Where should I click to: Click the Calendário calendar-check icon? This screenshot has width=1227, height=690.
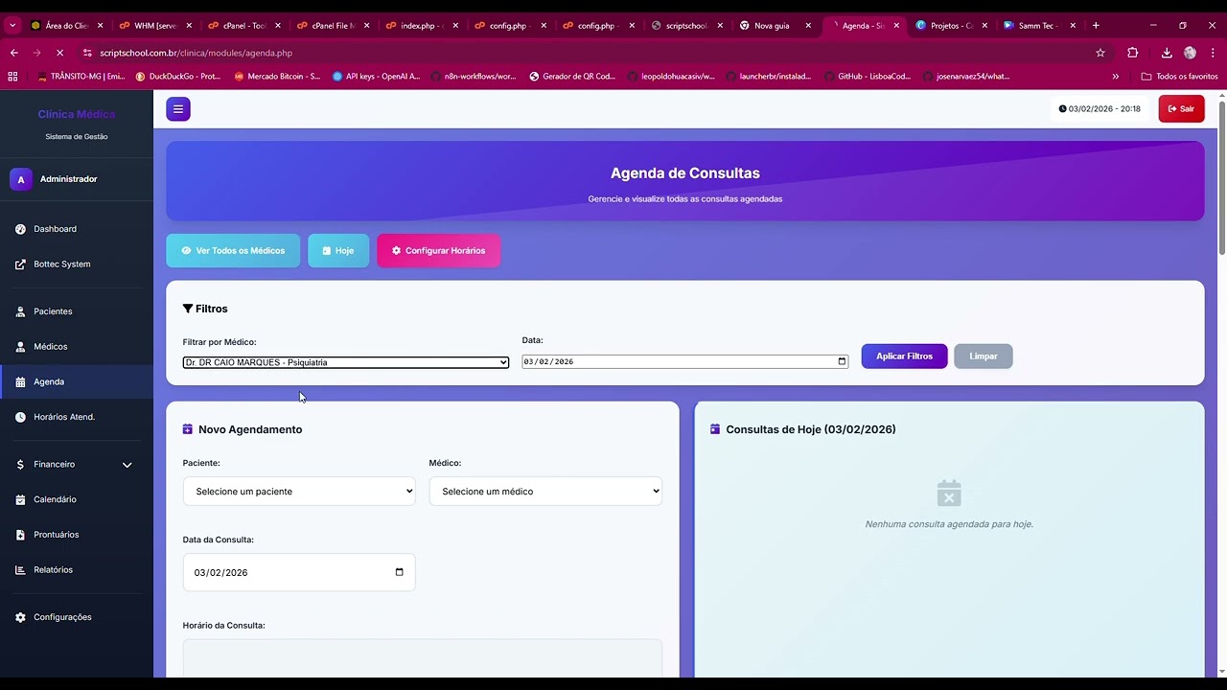click(21, 499)
